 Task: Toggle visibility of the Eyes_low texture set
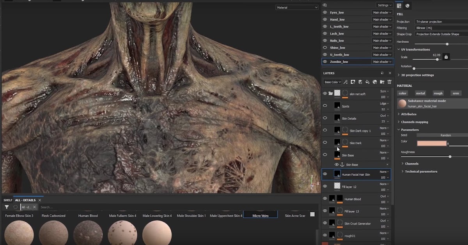point(325,12)
